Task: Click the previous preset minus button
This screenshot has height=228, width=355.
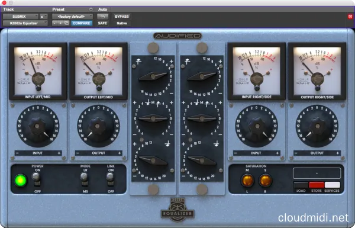Action: pos(55,23)
